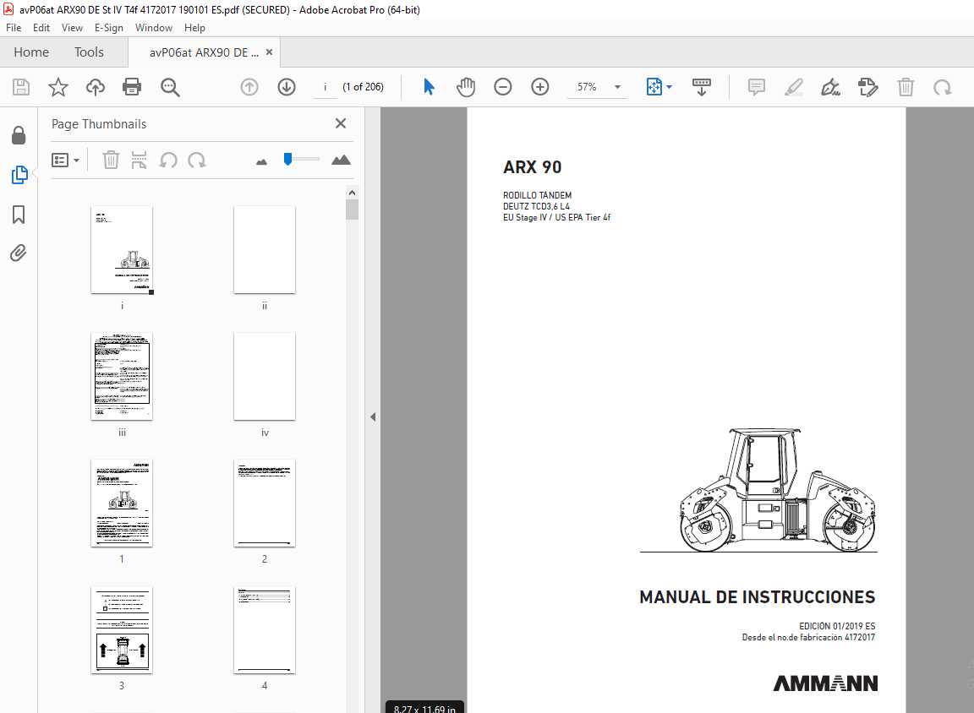Click the Fit page icon
The height and width of the screenshot is (713, 974).
[654, 87]
